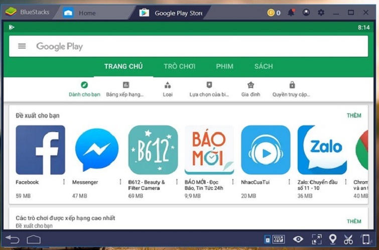Open the three-dot menu for Facebook

tap(64, 182)
